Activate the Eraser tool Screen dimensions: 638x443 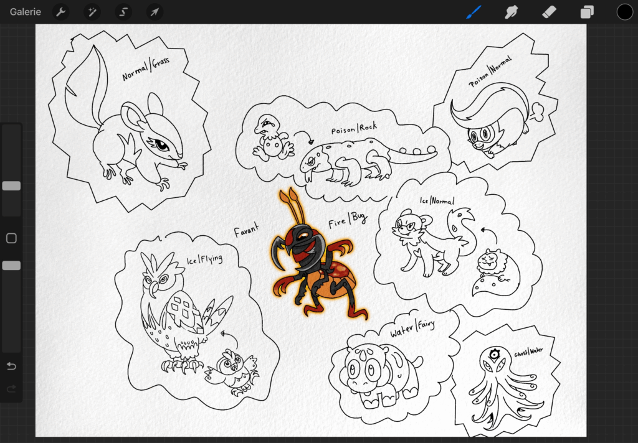tap(550, 11)
